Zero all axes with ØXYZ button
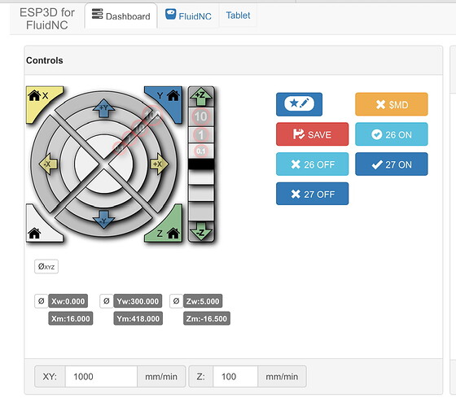The image size is (456, 407). click(46, 266)
